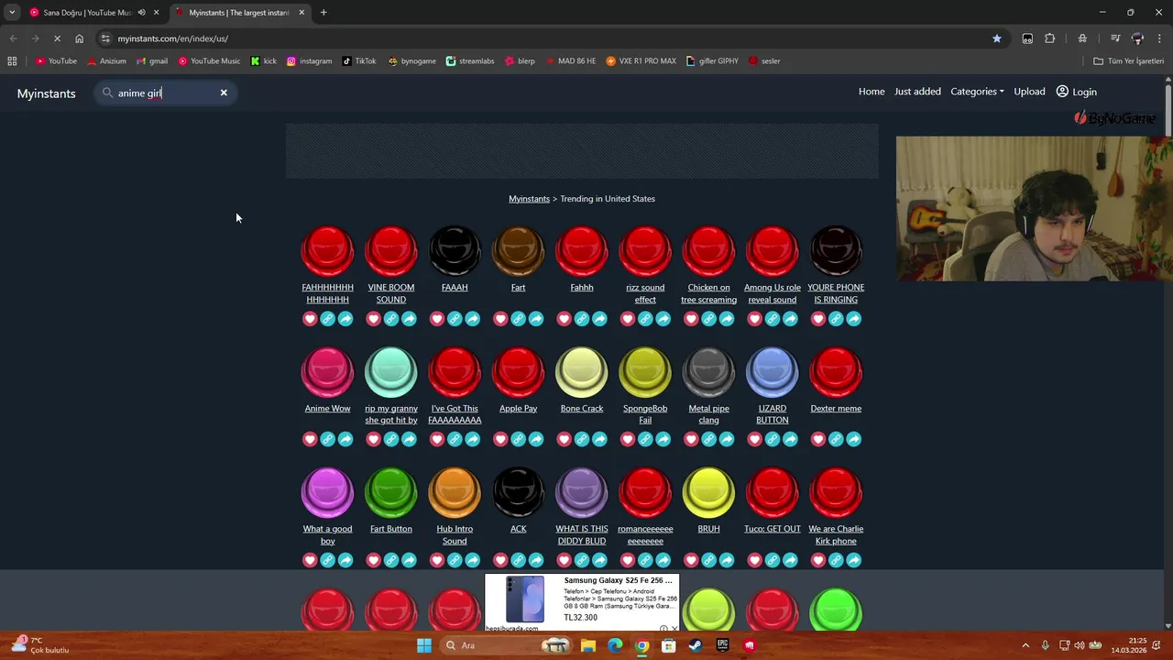
Task: Open the kick bookmark
Action: [x=264, y=61]
